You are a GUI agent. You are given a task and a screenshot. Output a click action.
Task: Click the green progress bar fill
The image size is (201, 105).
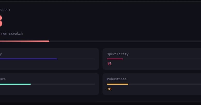pyautogui.click(x=15, y=84)
